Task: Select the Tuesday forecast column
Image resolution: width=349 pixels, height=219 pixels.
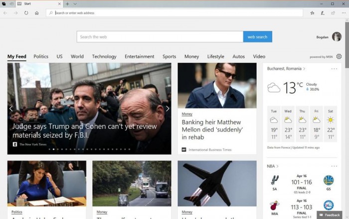Action: coord(274,124)
